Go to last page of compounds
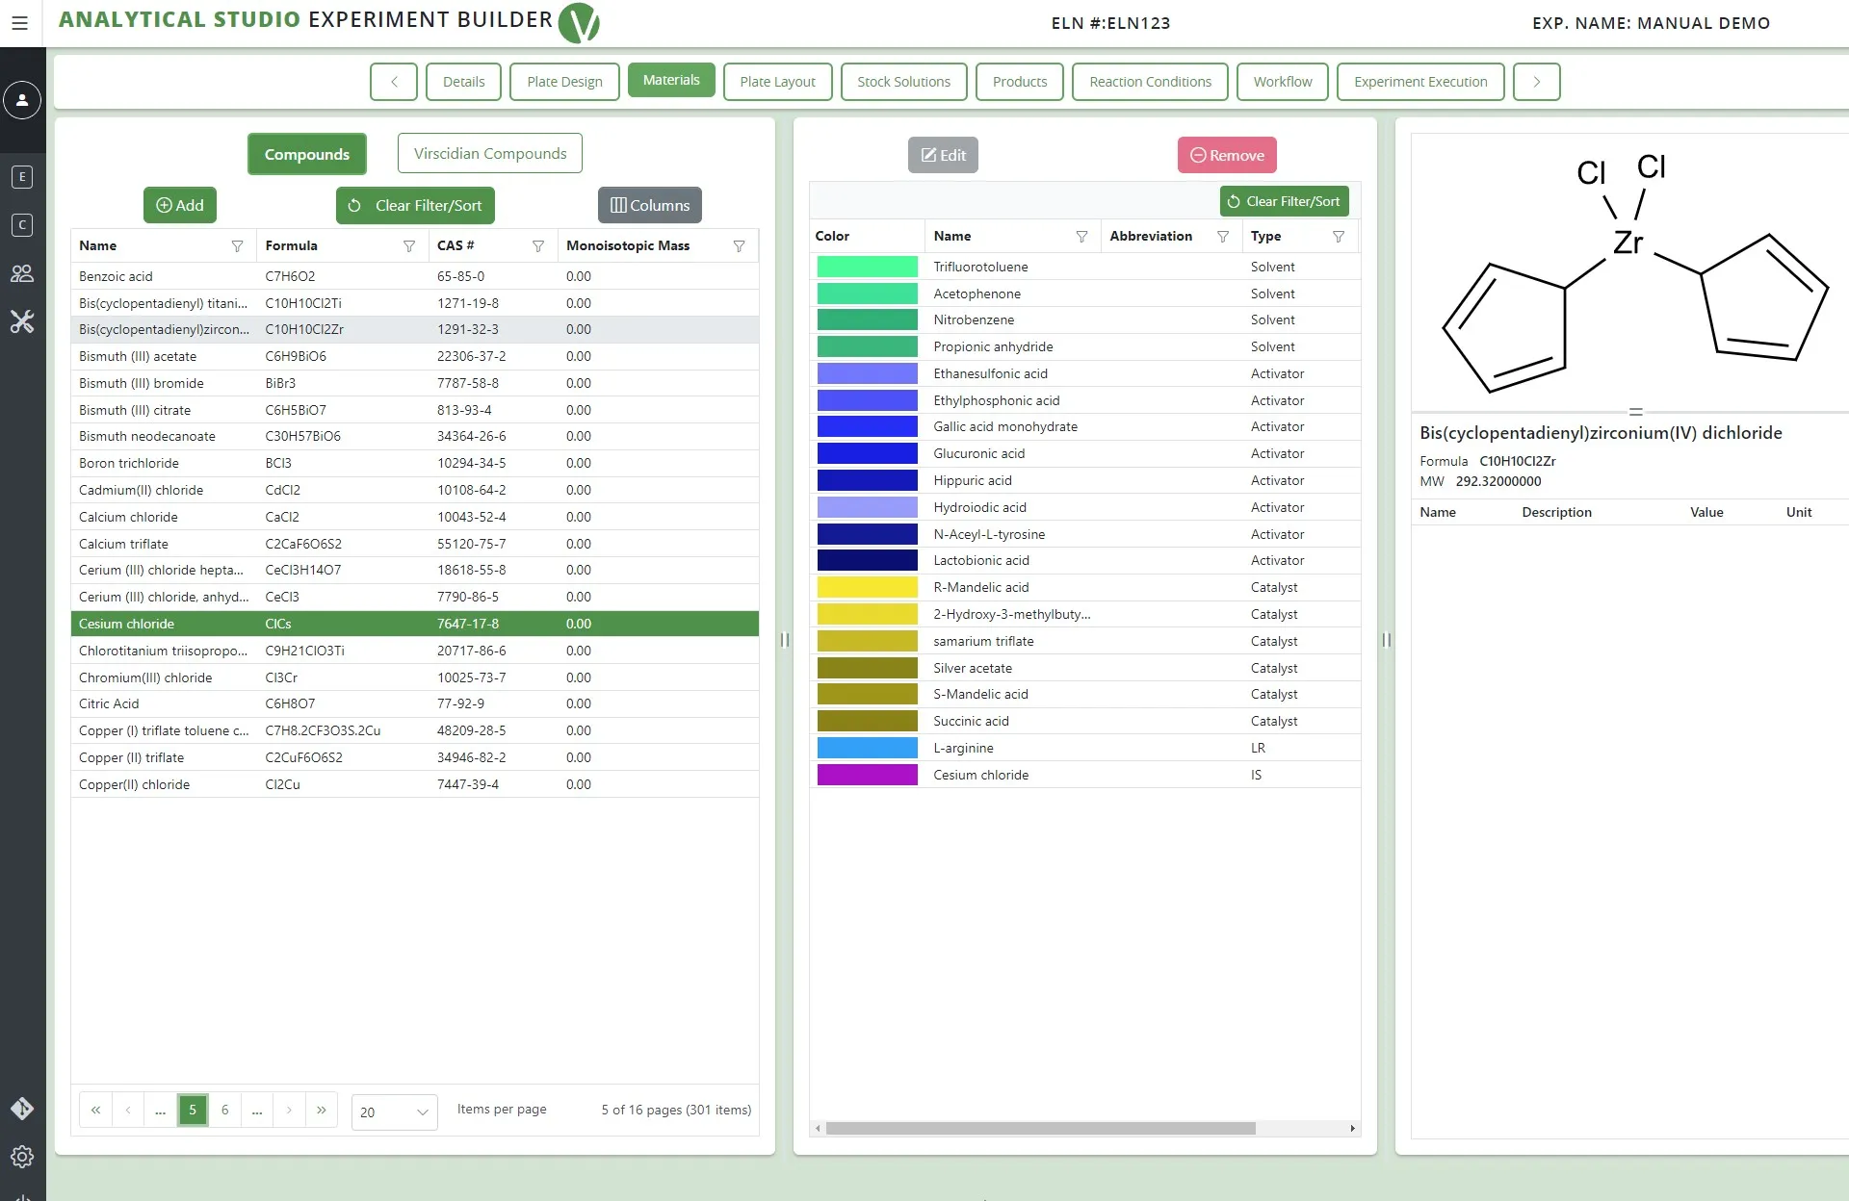 (x=322, y=1111)
